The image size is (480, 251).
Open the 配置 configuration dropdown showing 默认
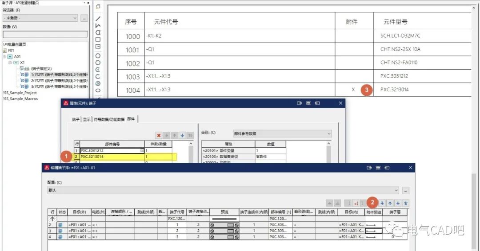coord(223,190)
